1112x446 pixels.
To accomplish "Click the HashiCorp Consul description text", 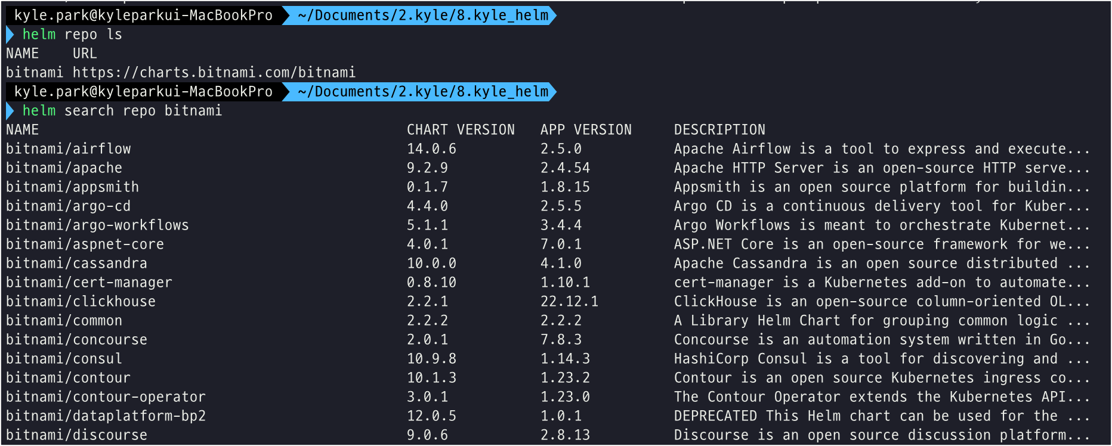I will (x=882, y=359).
